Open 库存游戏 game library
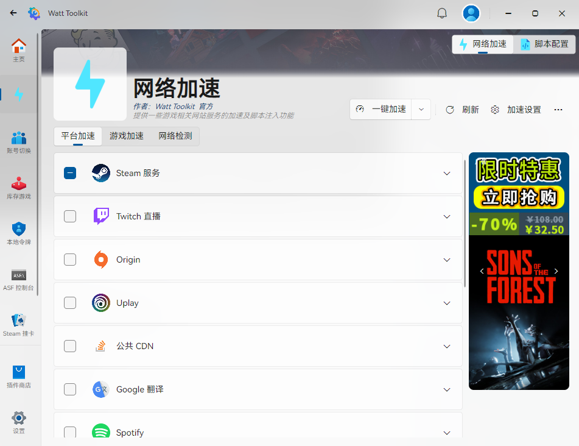The width and height of the screenshot is (579, 446). click(18, 188)
